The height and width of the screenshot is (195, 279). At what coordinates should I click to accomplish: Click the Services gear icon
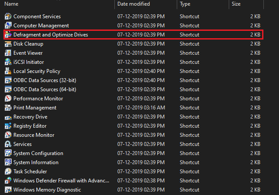pyautogui.click(x=8, y=144)
